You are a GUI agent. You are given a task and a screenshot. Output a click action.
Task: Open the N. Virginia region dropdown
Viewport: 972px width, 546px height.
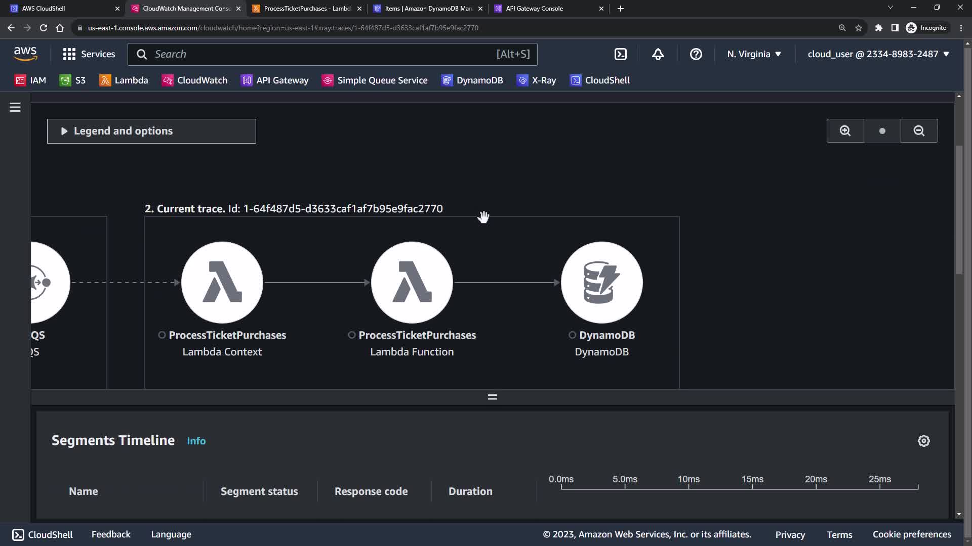[x=754, y=54]
